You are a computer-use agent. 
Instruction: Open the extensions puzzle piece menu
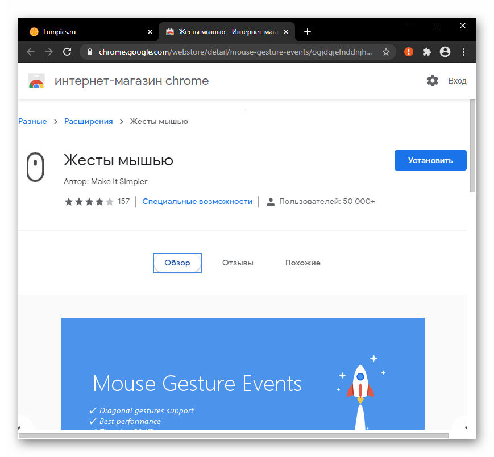[427, 52]
